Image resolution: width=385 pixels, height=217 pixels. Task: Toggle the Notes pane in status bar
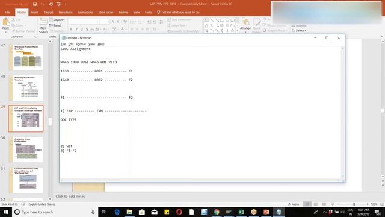tap(294, 204)
